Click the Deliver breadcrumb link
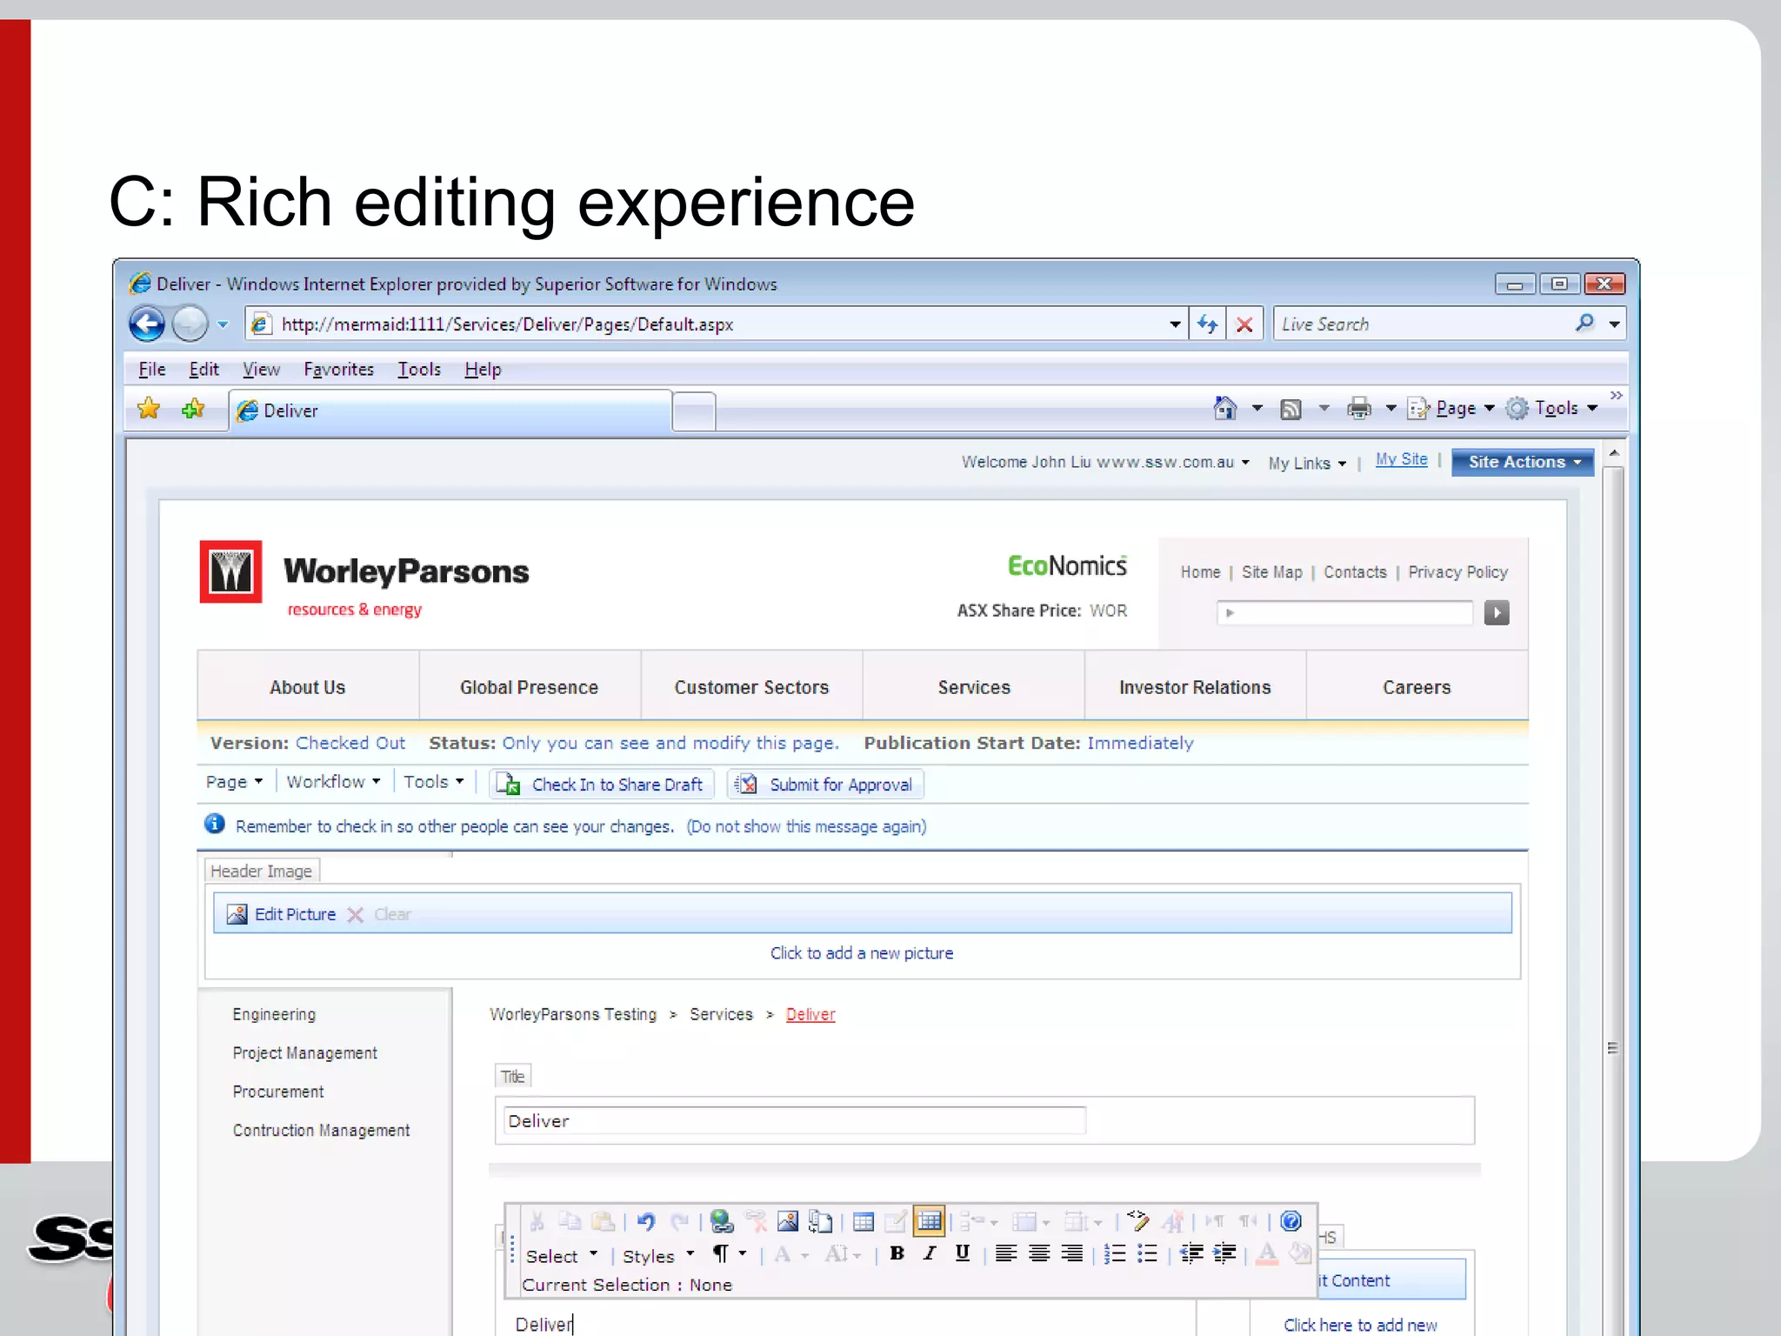 (x=810, y=1014)
